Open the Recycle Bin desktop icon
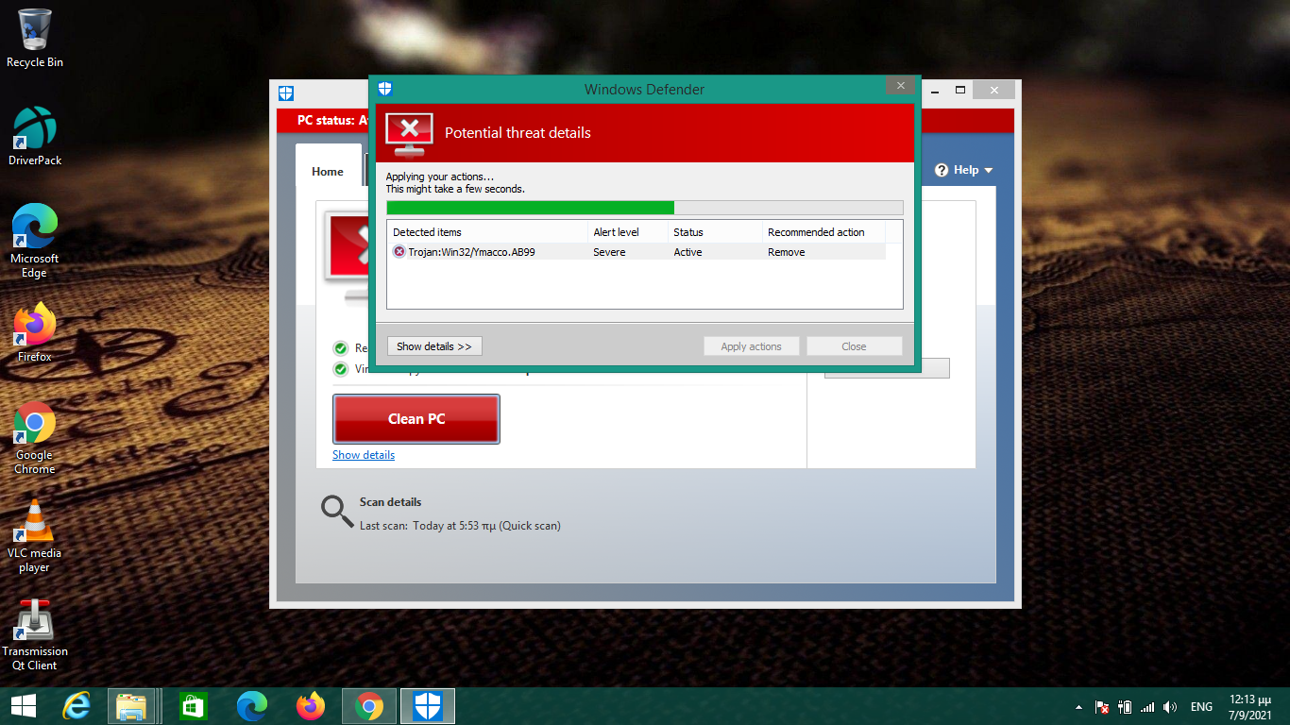This screenshot has width=1290, height=725. point(35,38)
